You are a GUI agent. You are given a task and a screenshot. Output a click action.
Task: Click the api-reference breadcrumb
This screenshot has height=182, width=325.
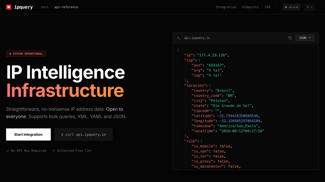[x=66, y=7]
